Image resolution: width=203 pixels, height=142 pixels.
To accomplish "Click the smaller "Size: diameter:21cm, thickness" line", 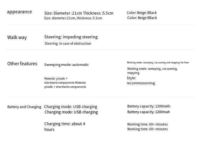I will (x=73, y=18).
